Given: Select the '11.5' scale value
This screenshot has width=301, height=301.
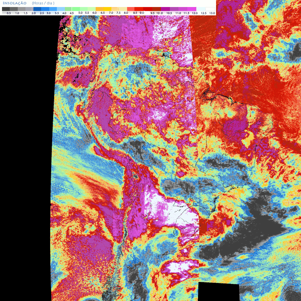Looking at the screenshot, I should point(186,13).
